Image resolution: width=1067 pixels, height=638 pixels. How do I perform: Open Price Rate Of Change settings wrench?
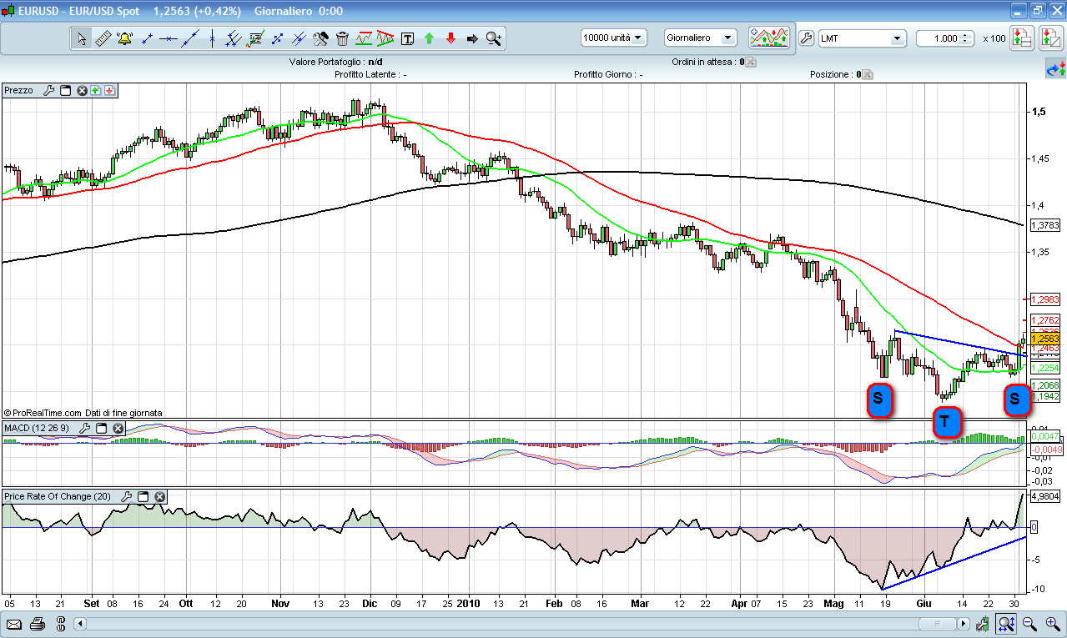click(127, 496)
